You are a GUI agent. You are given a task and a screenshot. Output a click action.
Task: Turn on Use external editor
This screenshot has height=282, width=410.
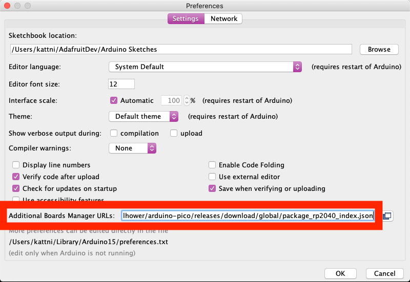[212, 177]
